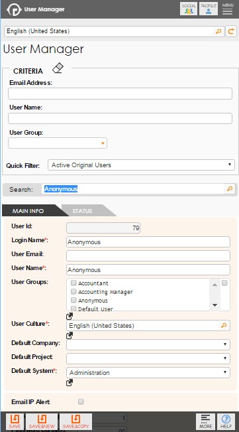Screen dimensions: 239x432
Task: Open the Default Project dropdown
Action: click(x=148, y=358)
